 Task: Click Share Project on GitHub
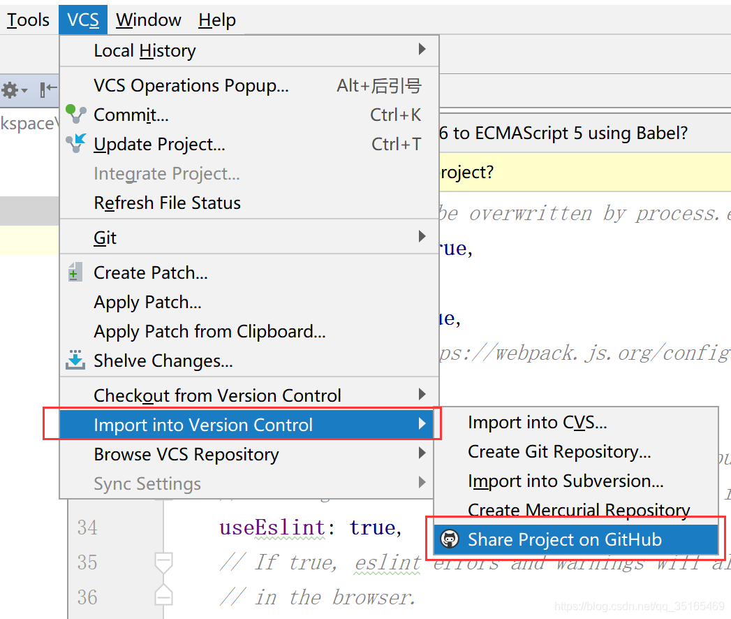click(x=576, y=539)
